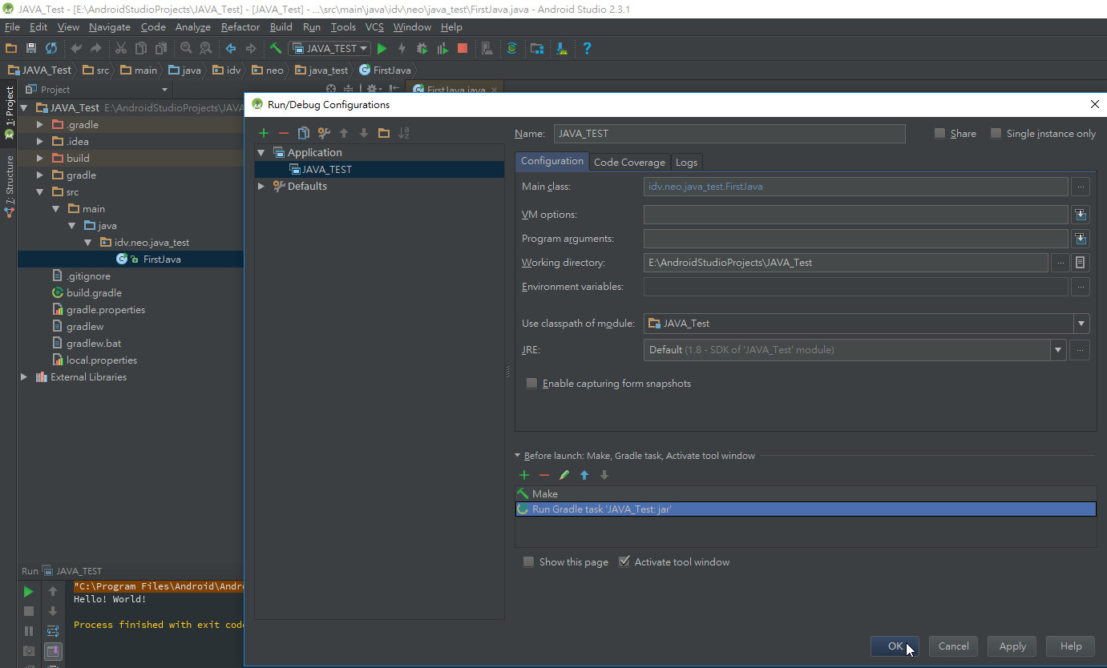Click the Cut scissors icon in the toolbar

121,48
